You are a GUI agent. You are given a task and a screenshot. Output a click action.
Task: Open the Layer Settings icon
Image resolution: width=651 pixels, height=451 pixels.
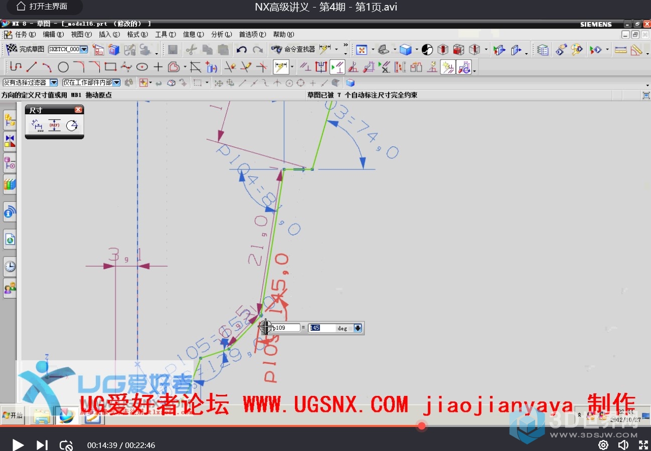click(x=543, y=50)
